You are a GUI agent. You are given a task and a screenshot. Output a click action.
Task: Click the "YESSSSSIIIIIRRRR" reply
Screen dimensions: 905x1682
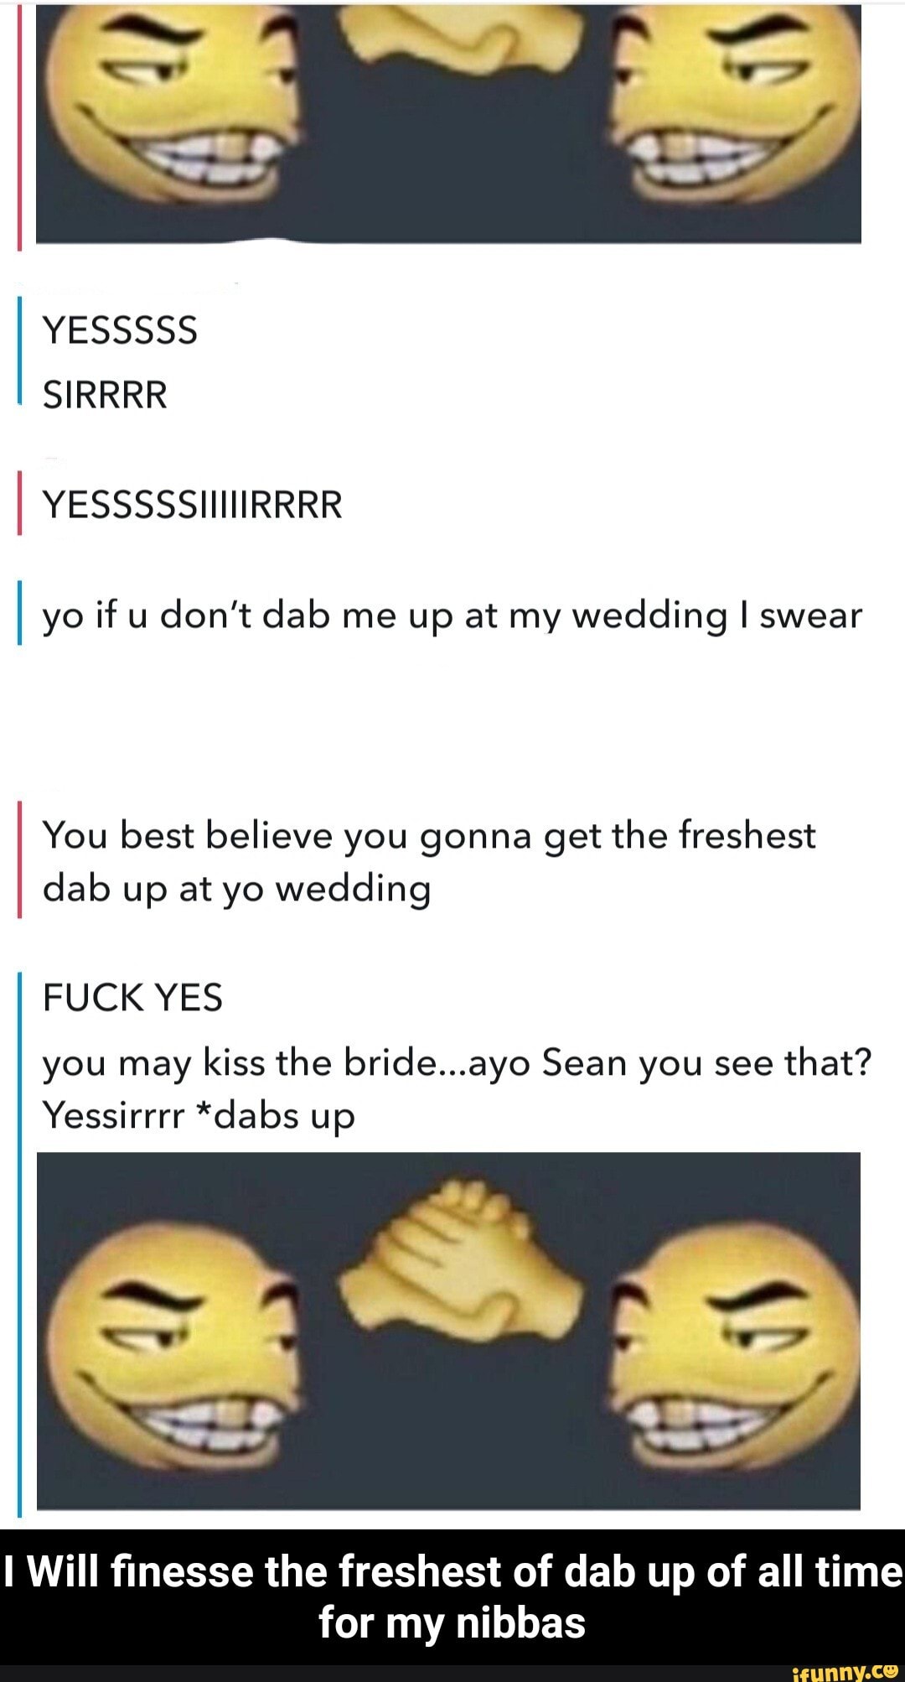click(x=193, y=505)
